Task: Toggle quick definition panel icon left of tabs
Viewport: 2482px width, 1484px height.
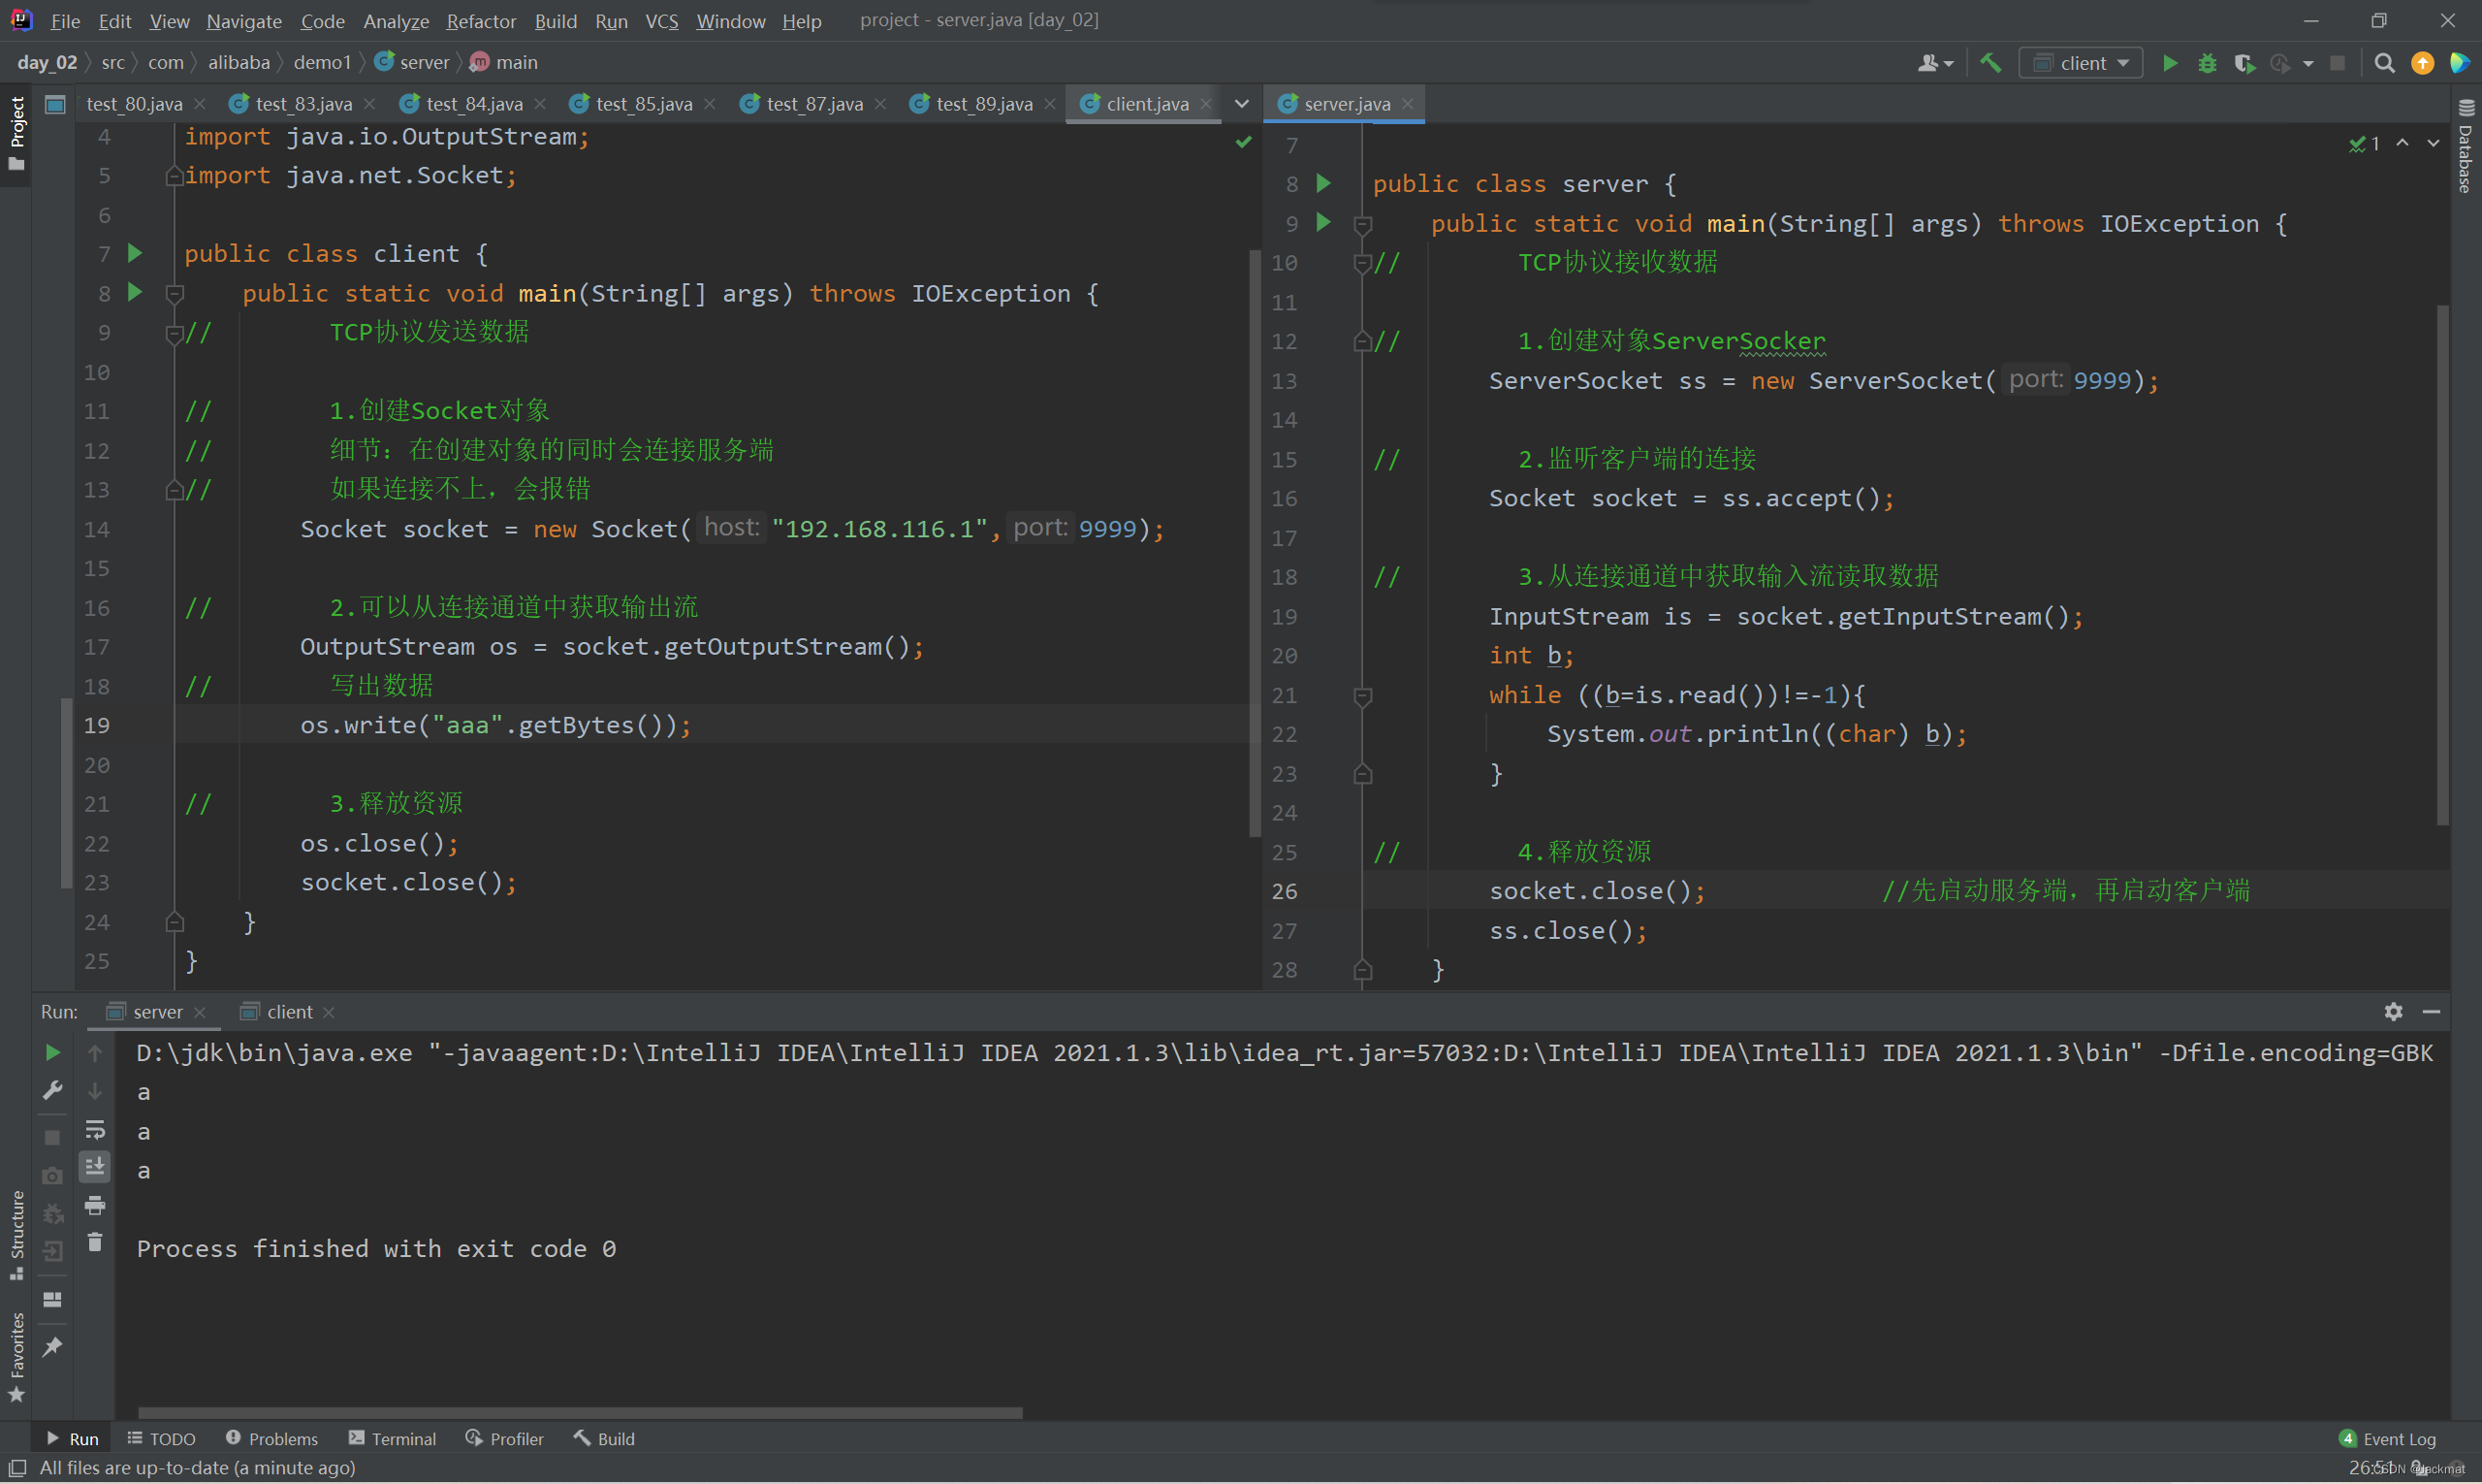Action: [x=55, y=104]
